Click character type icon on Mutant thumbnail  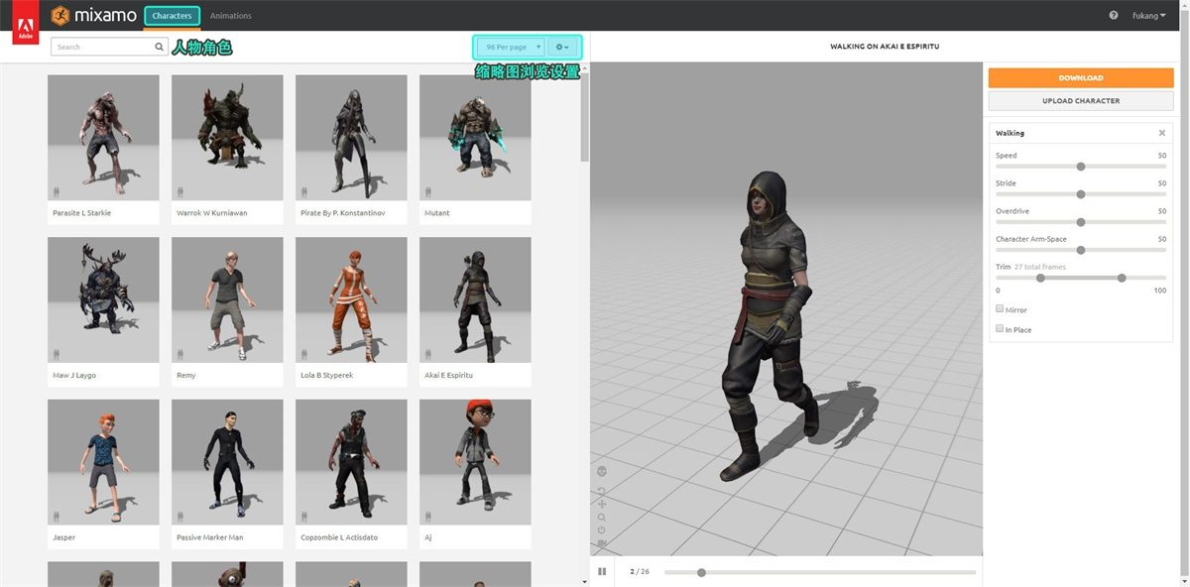coord(428,191)
